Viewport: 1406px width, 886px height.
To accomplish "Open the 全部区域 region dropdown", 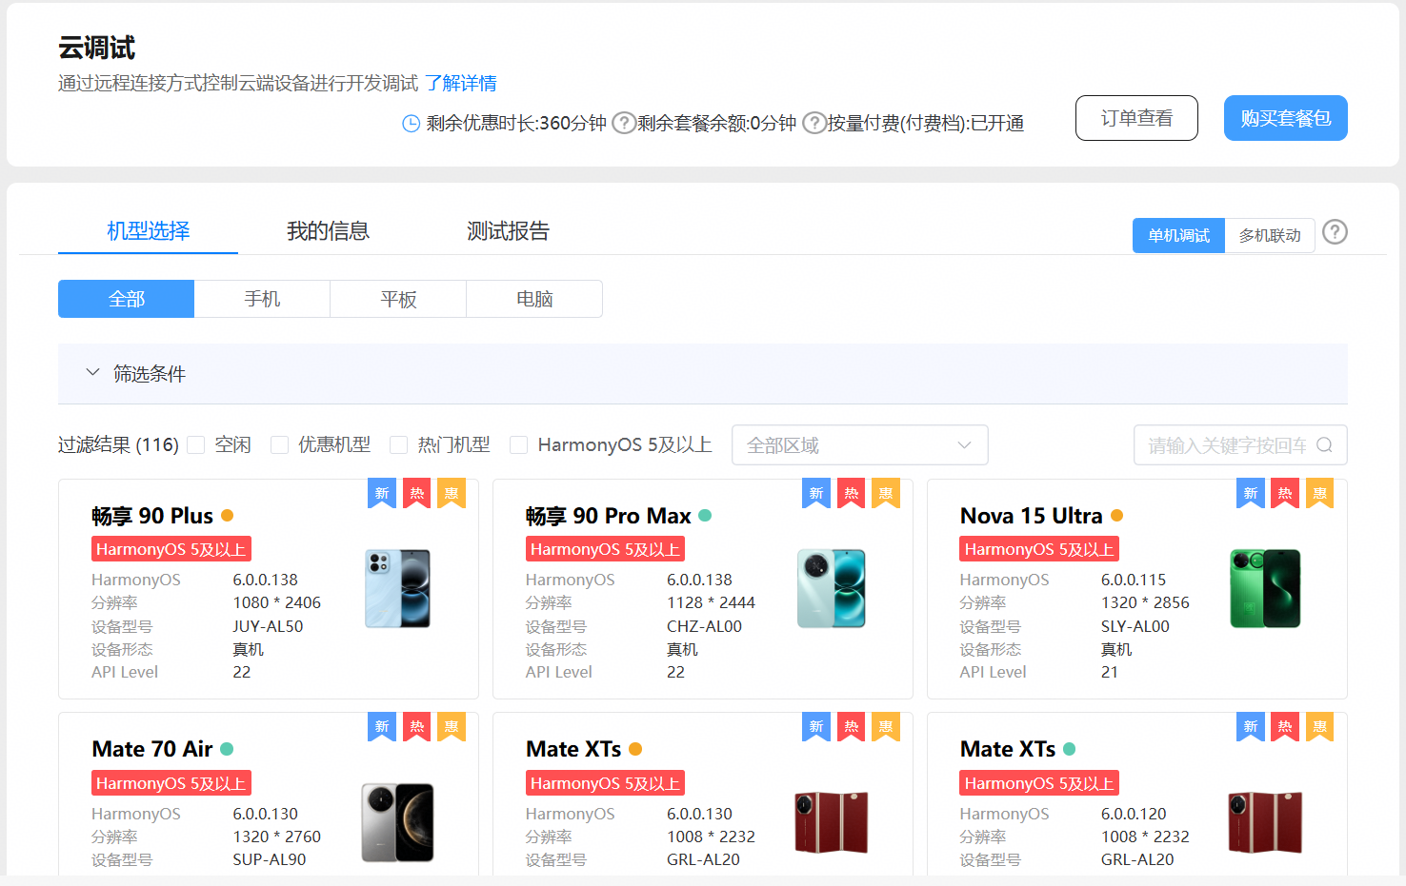I will [x=859, y=445].
